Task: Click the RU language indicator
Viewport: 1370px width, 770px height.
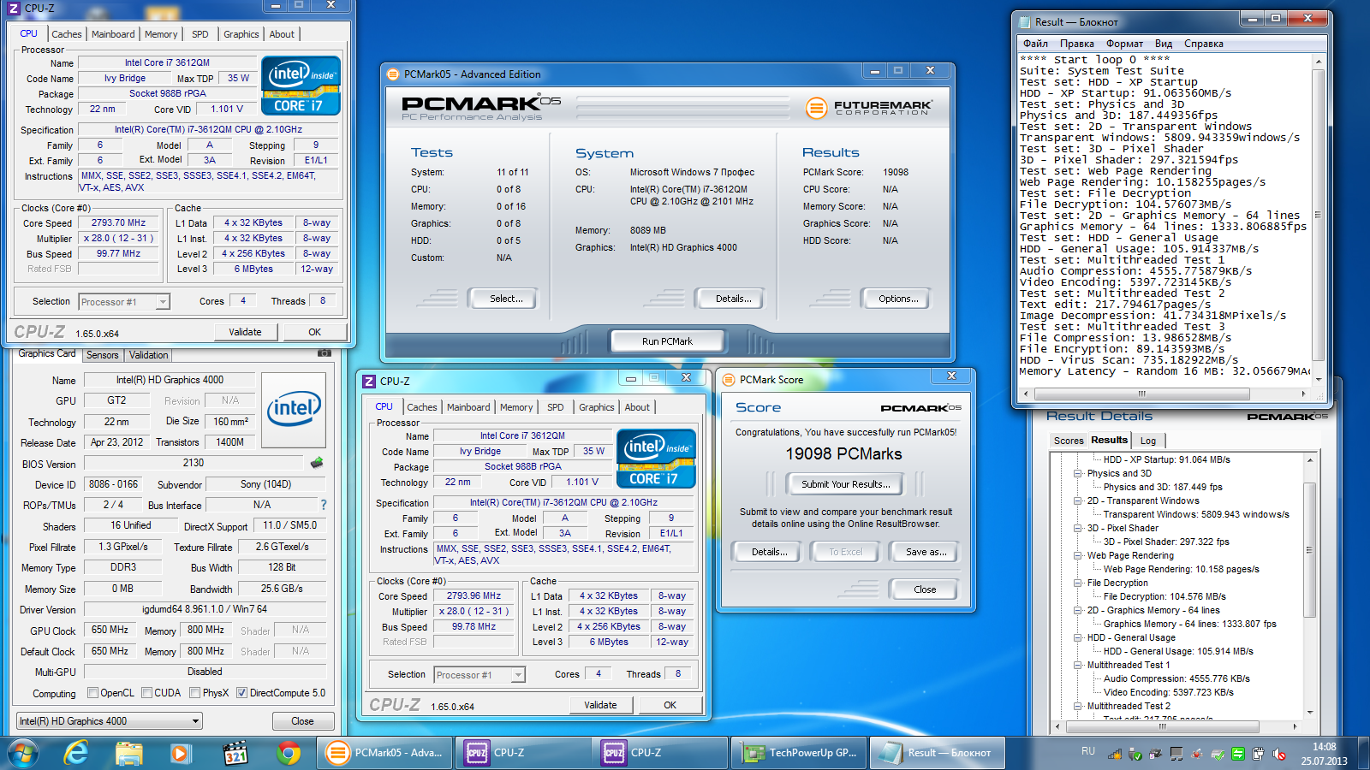Action: point(1088,751)
